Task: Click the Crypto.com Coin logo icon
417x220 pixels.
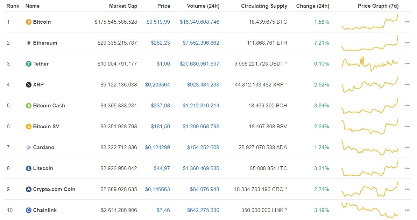Action: pyautogui.click(x=28, y=189)
